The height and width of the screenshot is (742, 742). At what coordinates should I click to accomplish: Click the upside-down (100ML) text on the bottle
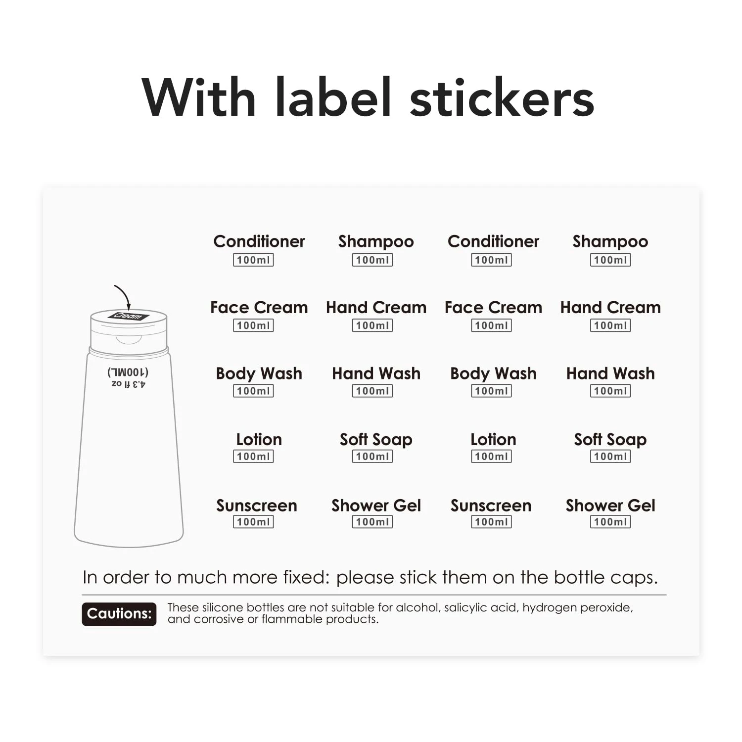[128, 372]
